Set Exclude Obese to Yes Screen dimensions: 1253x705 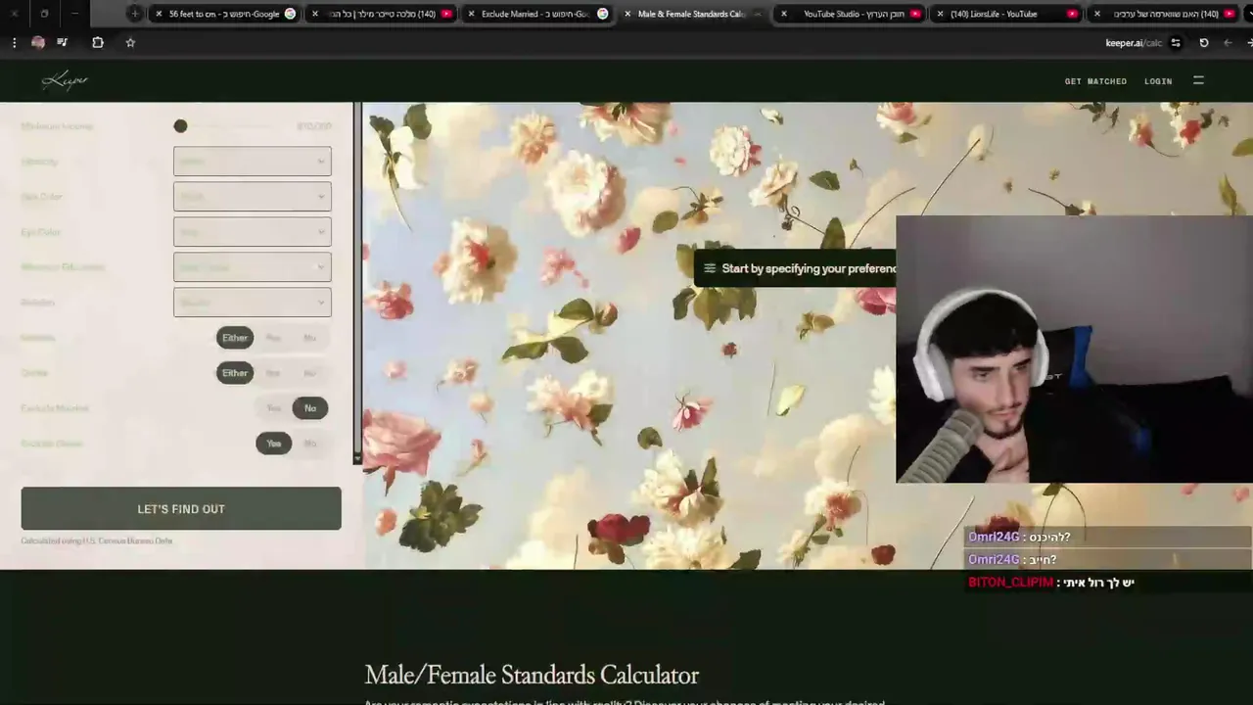click(x=274, y=444)
